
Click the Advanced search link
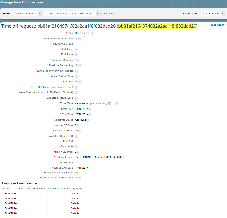pyautogui.click(x=107, y=14)
